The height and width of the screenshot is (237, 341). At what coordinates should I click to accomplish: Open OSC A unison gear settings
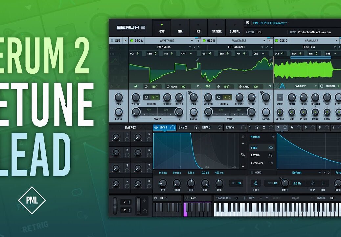(146, 97)
